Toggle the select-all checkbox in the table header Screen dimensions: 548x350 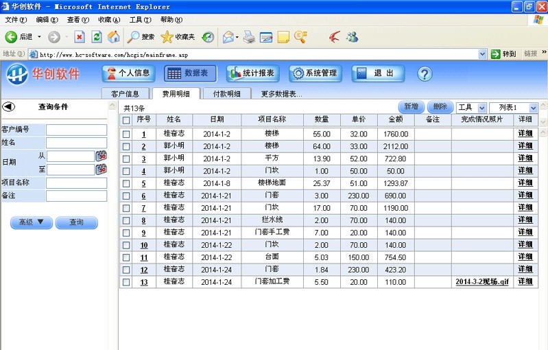click(126, 120)
